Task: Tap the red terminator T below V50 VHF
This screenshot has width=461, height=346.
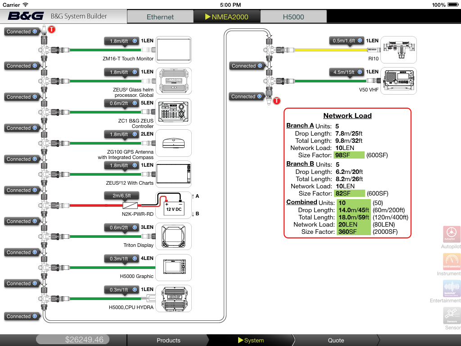Action: click(x=277, y=101)
